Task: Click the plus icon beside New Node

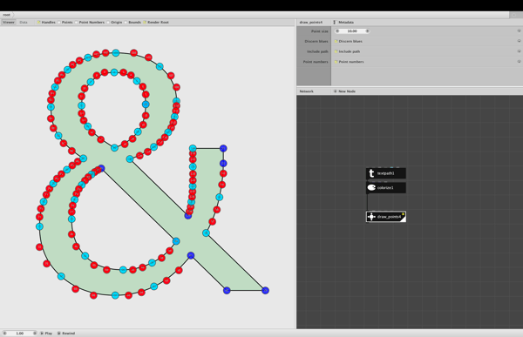Action: click(336, 91)
